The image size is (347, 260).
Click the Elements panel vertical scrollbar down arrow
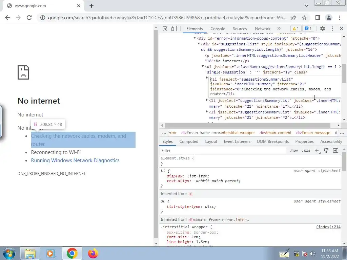(344, 120)
